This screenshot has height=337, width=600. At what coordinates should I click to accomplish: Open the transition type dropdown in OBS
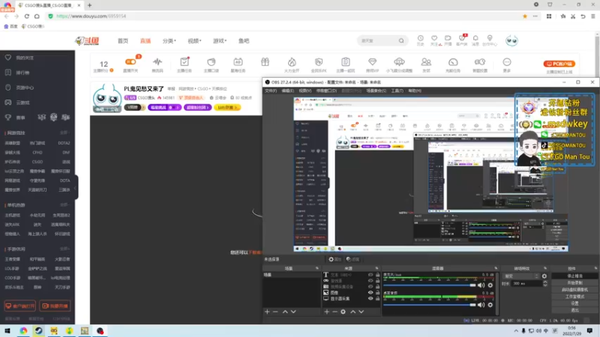pyautogui.click(x=521, y=276)
